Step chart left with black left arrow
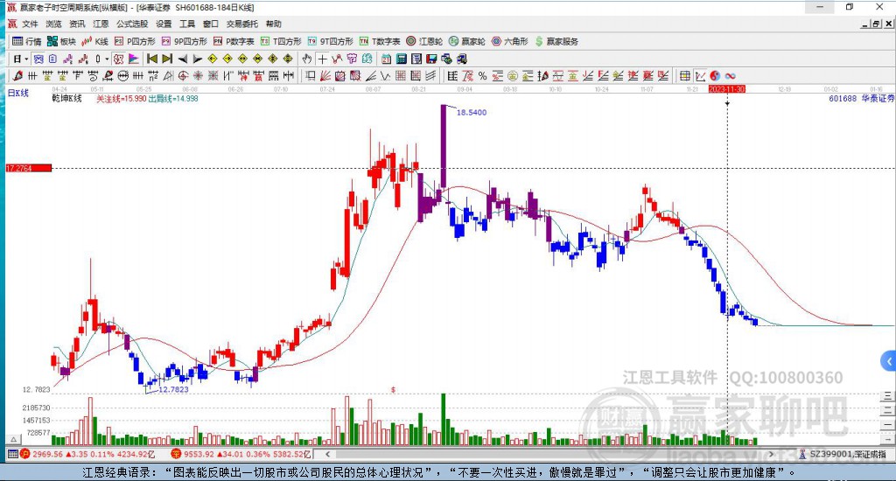896x481 pixels. point(182,59)
